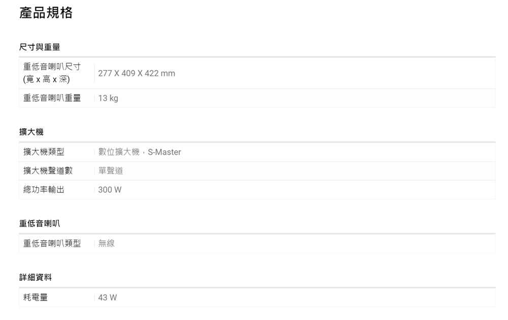Click the 數位擴大機，S-Master value
The image size is (508, 320).
tap(140, 152)
